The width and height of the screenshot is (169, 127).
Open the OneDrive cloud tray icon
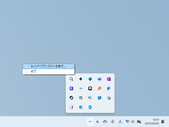point(81,88)
